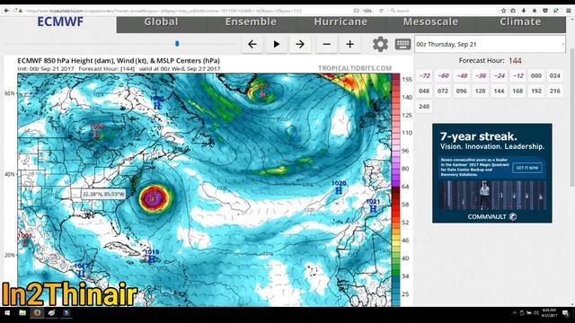Open the browser hamburger menu
Image resolution: width=575 pixels, height=323 pixels.
coord(569,11)
